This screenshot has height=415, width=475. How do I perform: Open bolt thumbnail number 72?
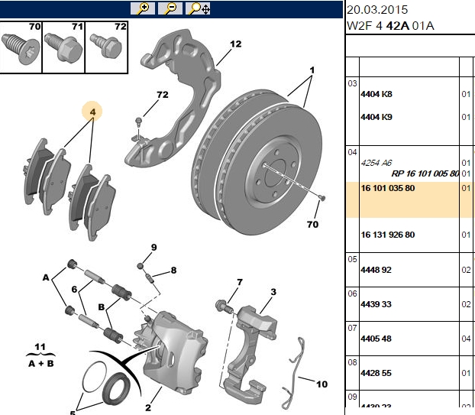click(106, 47)
